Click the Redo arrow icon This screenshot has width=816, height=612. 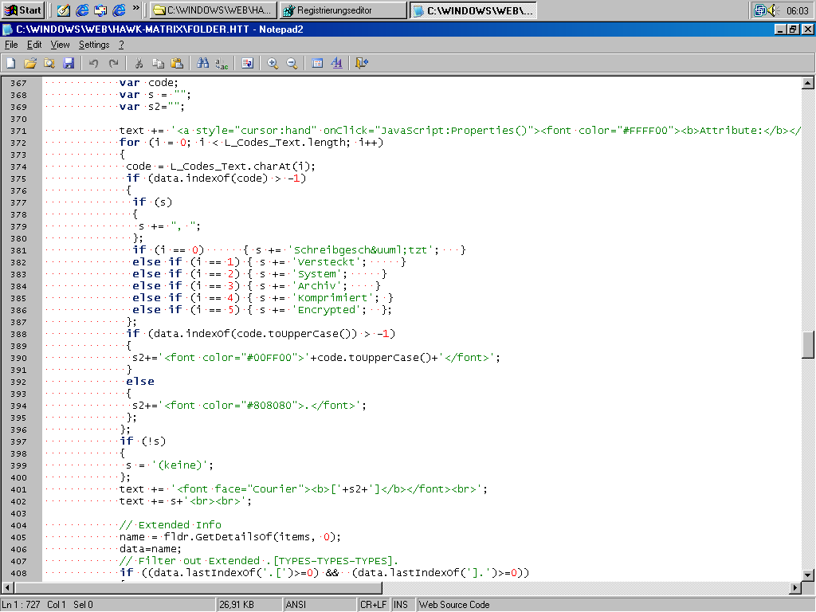(x=113, y=64)
